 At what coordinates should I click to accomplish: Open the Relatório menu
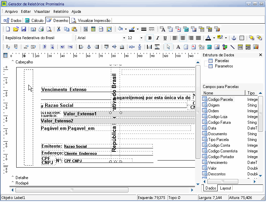point(61,11)
